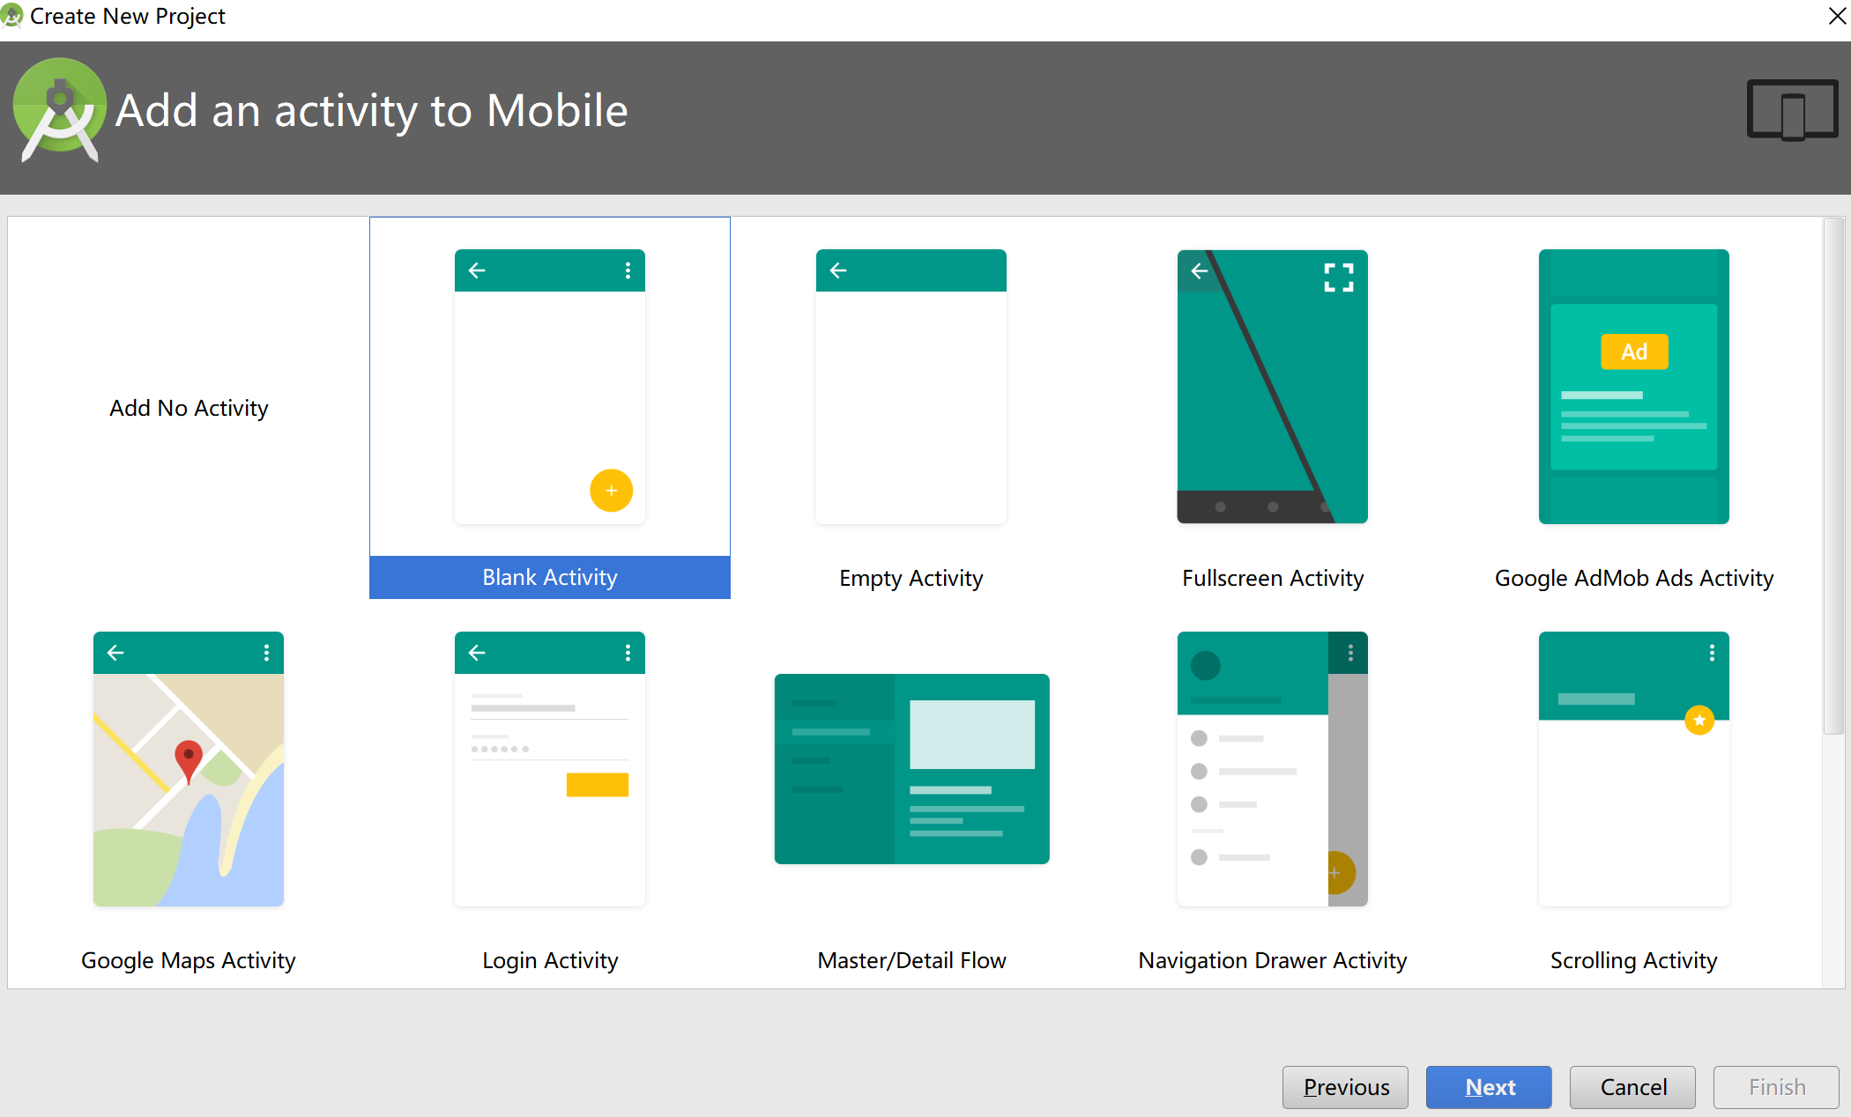The image size is (1851, 1117).
Task: Cancel the project creation
Action: tap(1632, 1087)
